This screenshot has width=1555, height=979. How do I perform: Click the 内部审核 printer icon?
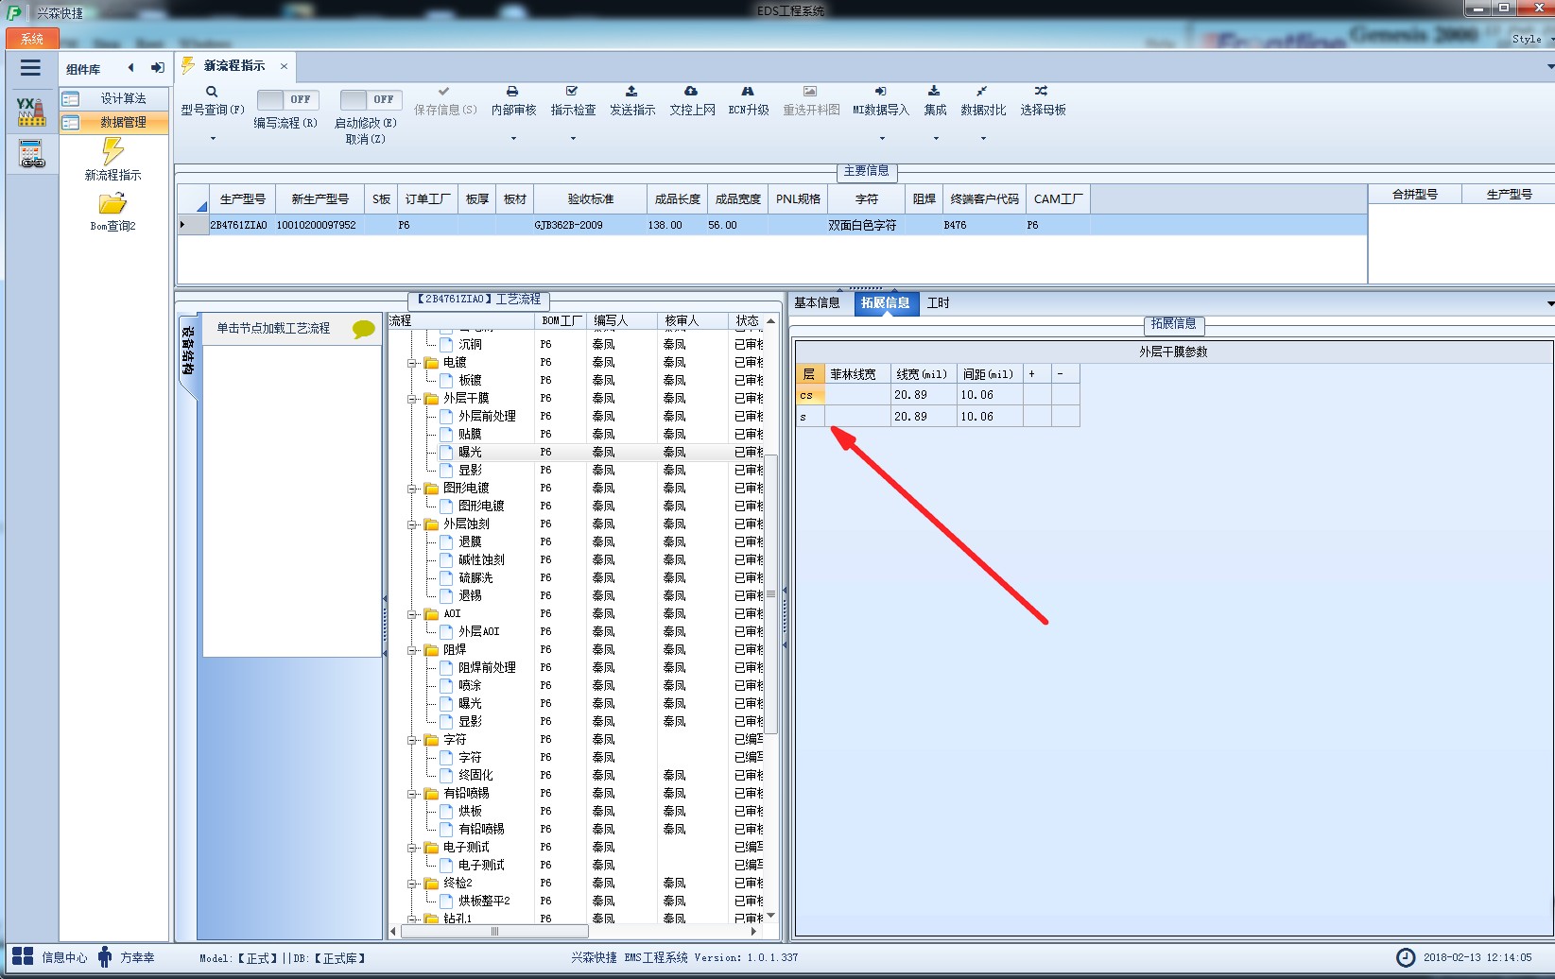click(x=512, y=92)
